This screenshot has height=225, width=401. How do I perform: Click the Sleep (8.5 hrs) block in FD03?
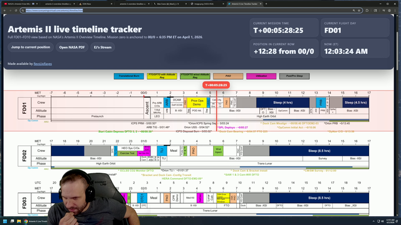point(319,198)
